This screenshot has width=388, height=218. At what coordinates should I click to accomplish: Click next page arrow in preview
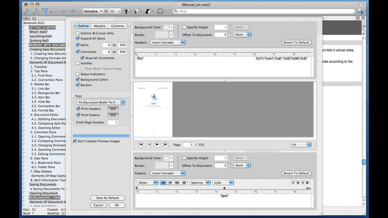point(157,145)
